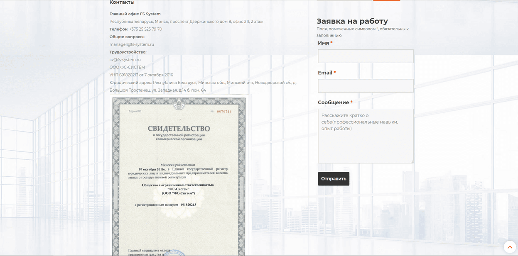
Task: Click the Сообщение field label
Action: tap(333, 102)
